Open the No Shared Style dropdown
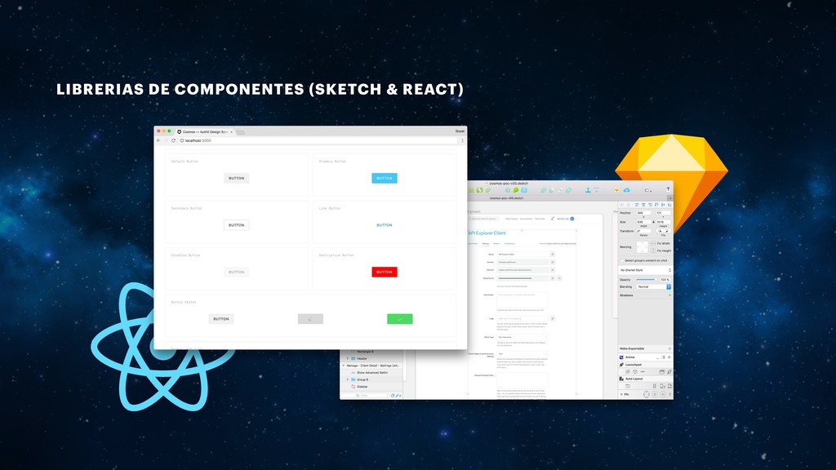 click(645, 270)
